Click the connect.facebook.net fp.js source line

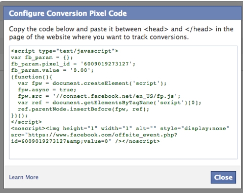99,96
